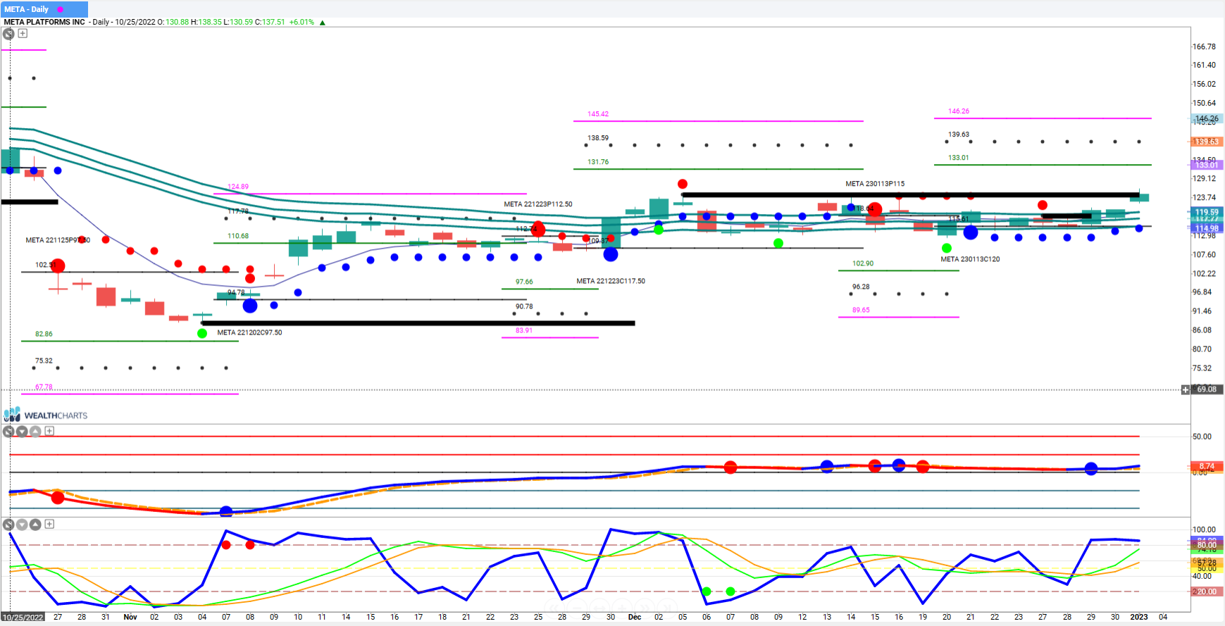Click the 119.59 price tag on axis
This screenshot has height=626, width=1225.
point(1207,212)
